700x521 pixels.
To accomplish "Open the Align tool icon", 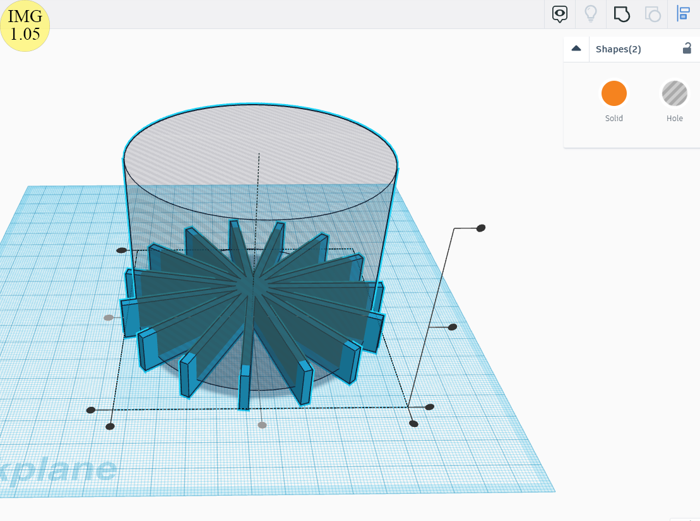I will (x=684, y=14).
